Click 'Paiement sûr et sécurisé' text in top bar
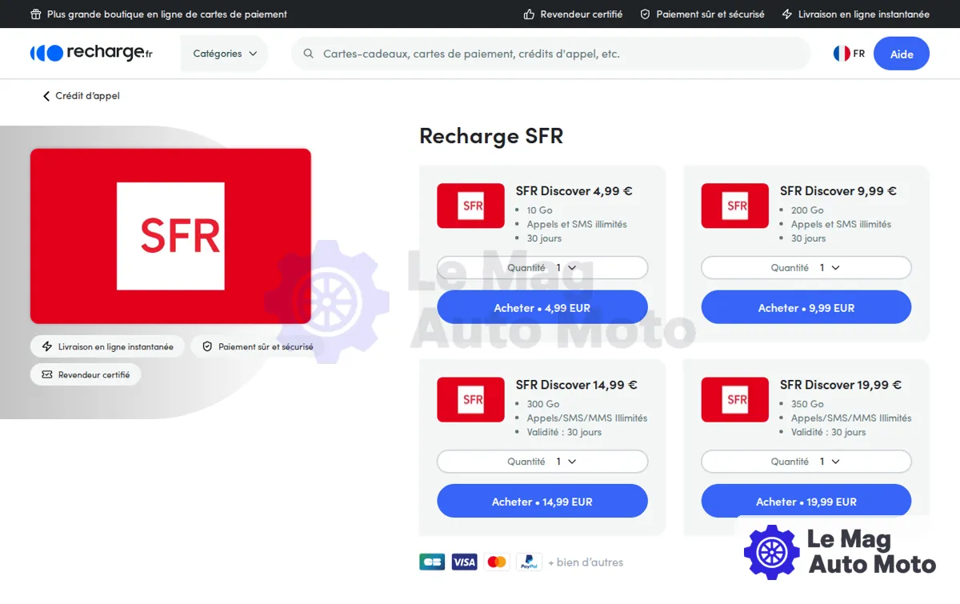This screenshot has height=604, width=960. click(710, 14)
